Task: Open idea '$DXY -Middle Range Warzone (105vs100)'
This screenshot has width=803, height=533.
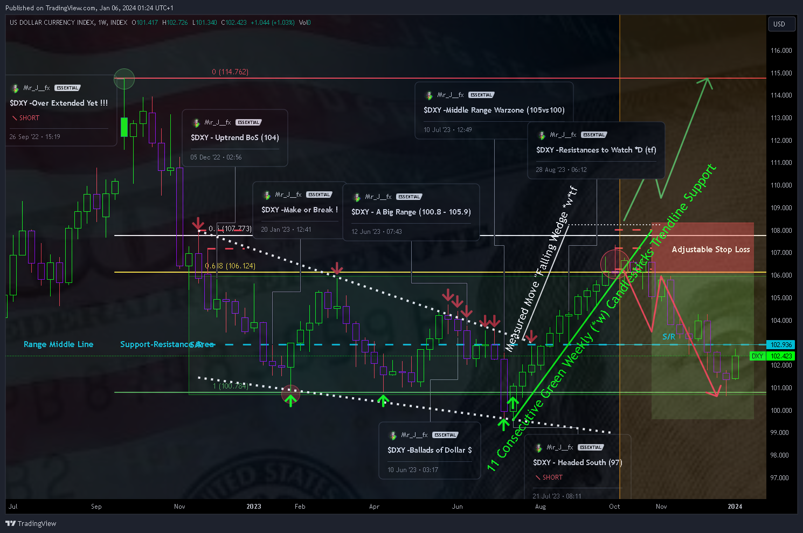Action: pos(494,110)
